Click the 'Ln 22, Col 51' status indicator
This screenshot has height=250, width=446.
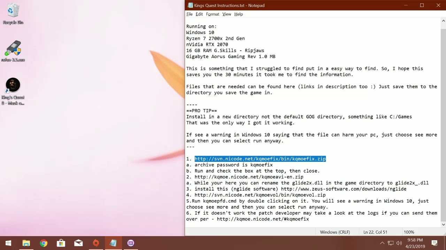(x=375, y=232)
